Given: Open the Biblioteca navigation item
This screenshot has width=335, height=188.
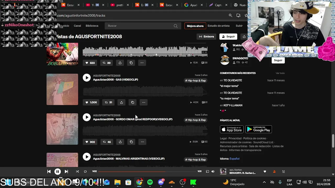Looking at the screenshot, I should pyautogui.click(x=92, y=26).
